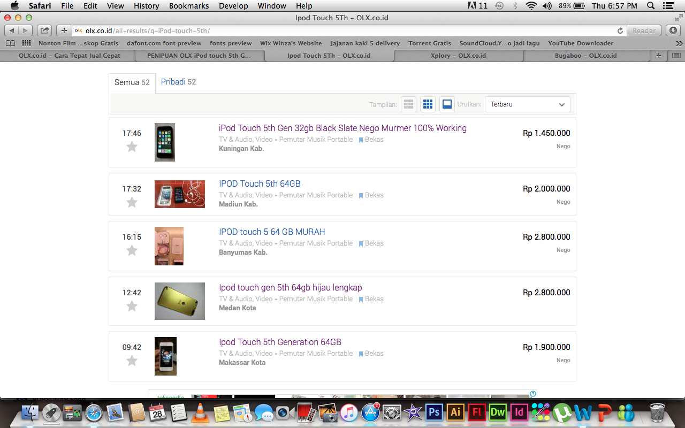Show bookmarks sidebar book icon
685x428 pixels.
pyautogui.click(x=10, y=43)
